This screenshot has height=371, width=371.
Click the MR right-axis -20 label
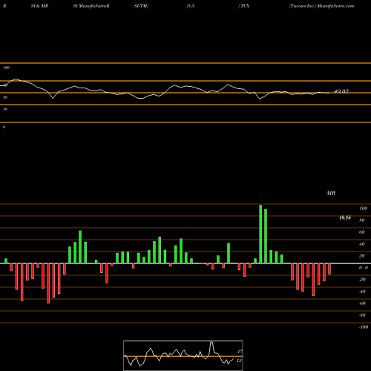pos(362,280)
